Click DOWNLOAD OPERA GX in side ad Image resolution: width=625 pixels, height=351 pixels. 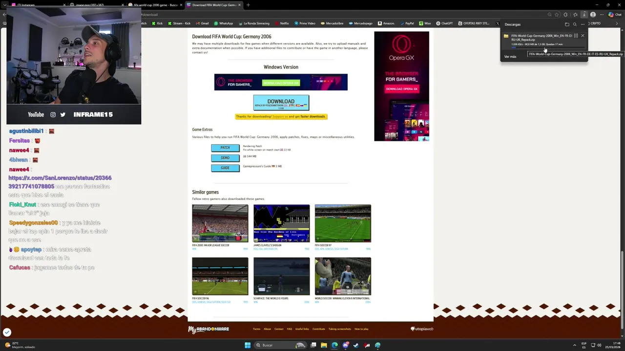pos(401,89)
